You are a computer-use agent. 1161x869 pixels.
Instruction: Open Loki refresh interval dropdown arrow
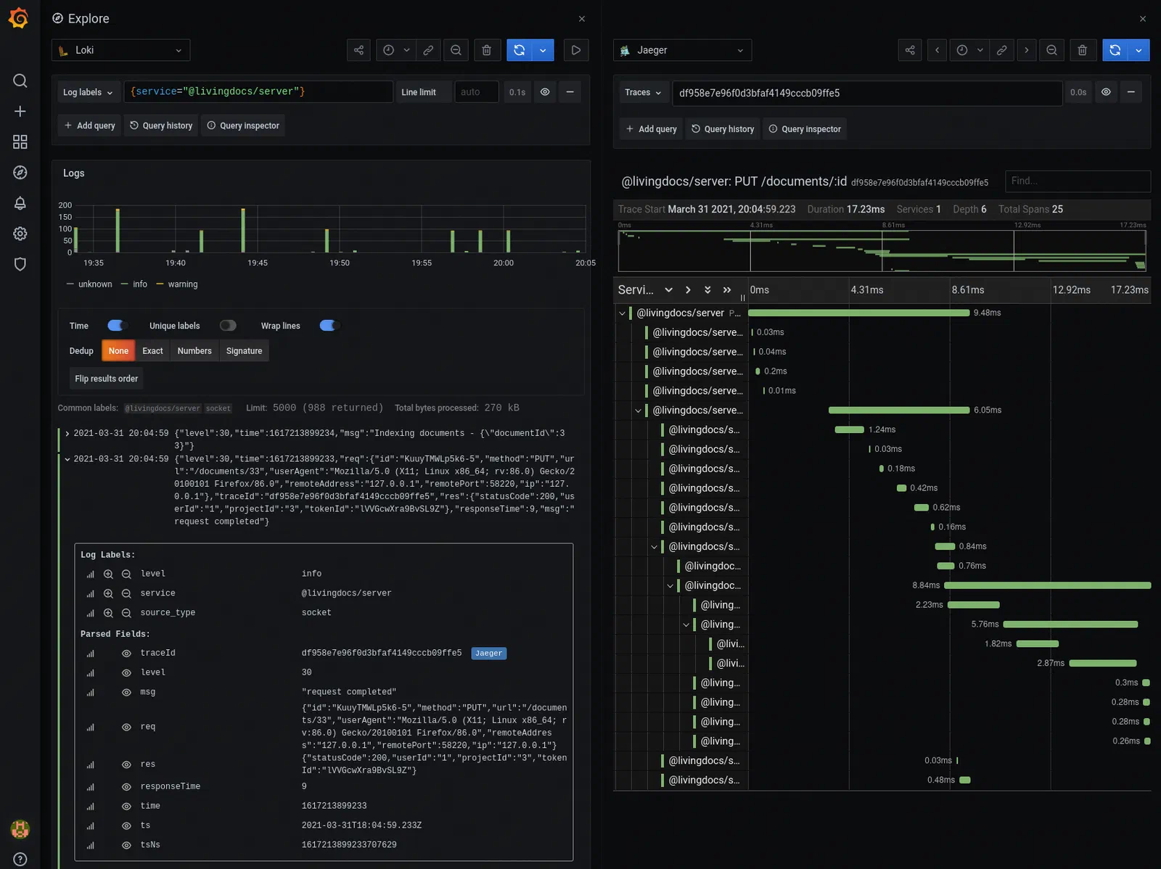click(543, 50)
